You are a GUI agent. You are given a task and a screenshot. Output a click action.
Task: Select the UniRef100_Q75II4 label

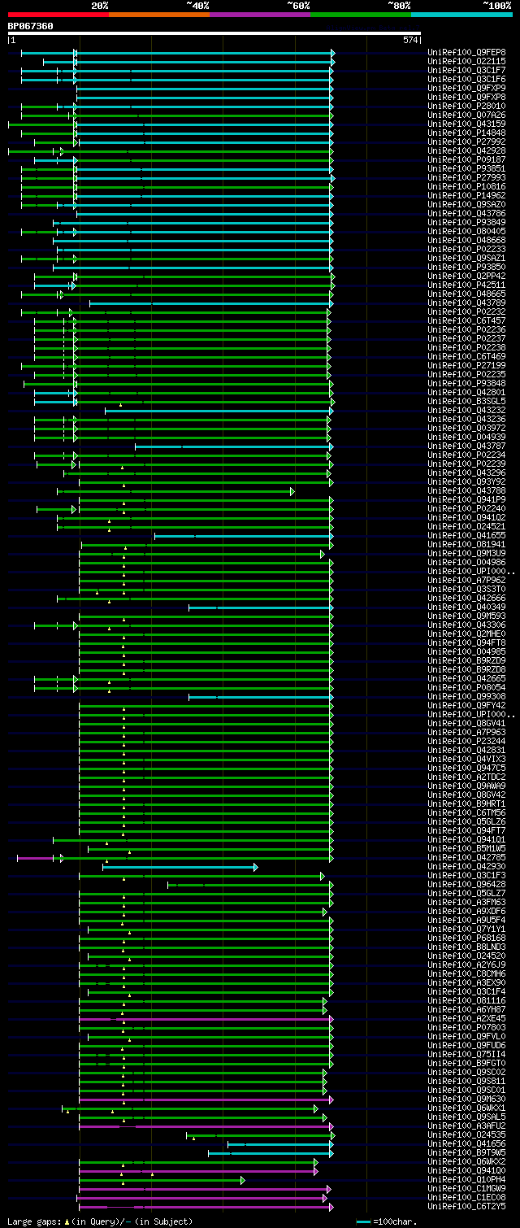pyautogui.click(x=466, y=1055)
